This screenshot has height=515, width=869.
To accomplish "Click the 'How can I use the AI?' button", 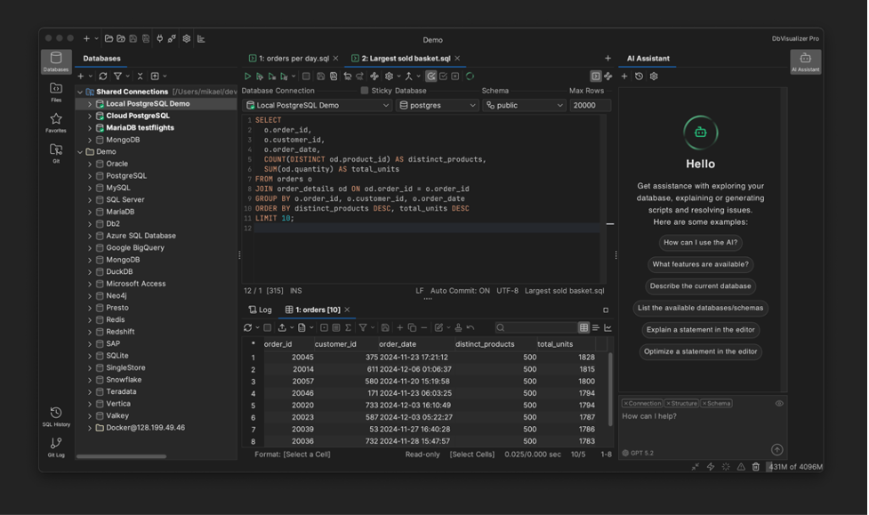I will (700, 242).
